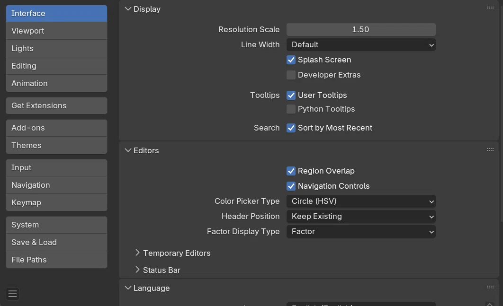Toggle Region Overlap checkbox
The height and width of the screenshot is (306, 503).
point(291,171)
